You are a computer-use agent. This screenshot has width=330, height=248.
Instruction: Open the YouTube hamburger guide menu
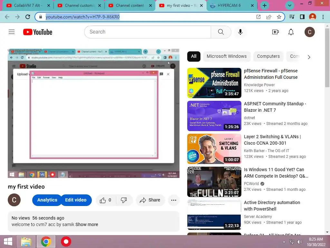pos(12,32)
